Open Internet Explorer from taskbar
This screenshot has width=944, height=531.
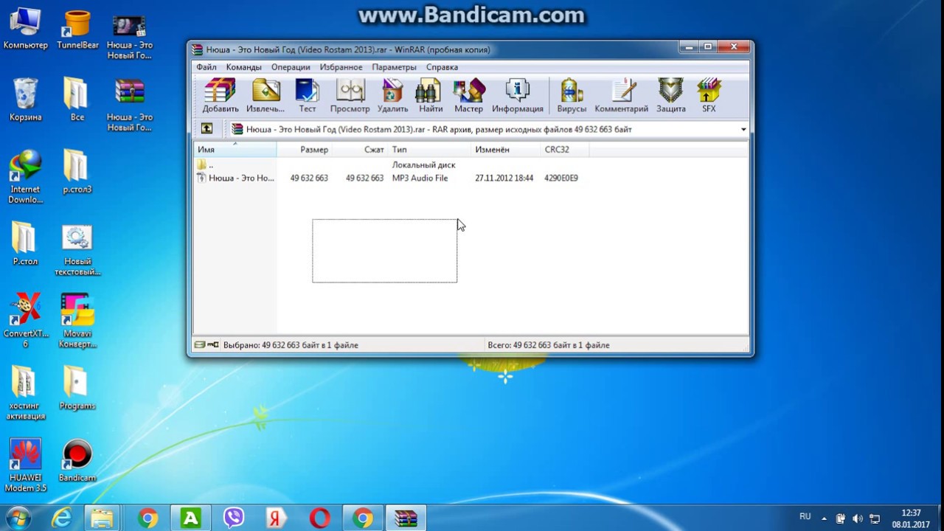[61, 518]
